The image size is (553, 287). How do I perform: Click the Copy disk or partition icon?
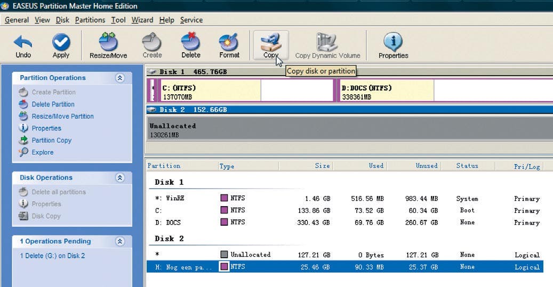(x=270, y=42)
